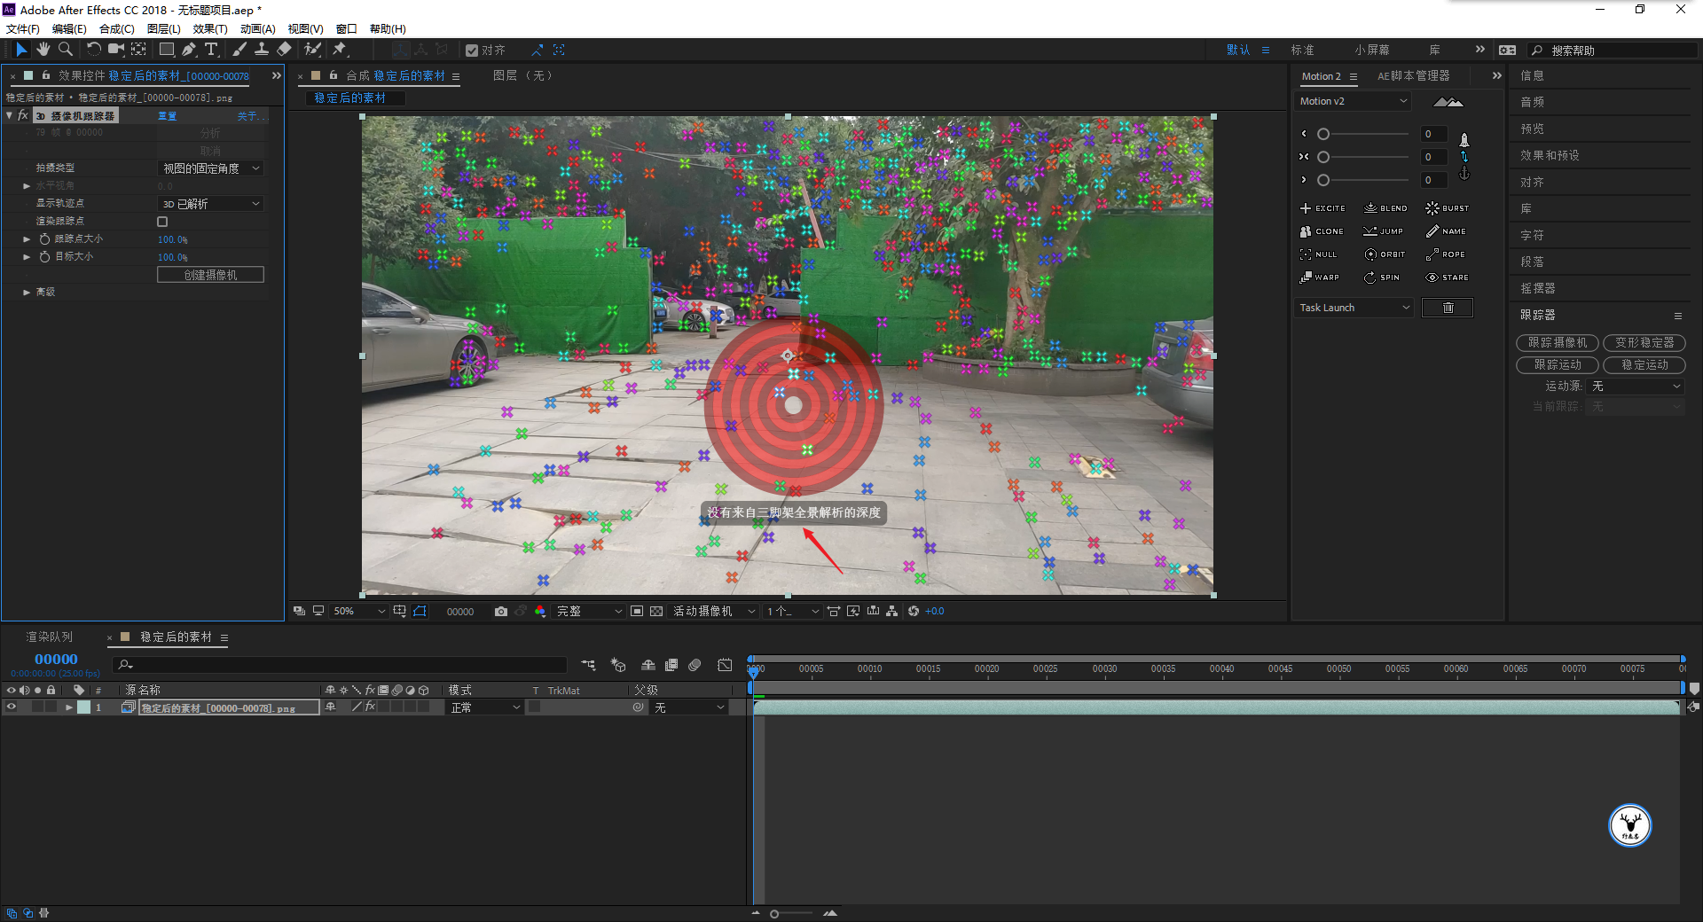
Task: Click the 变形稳定器 button
Action: pos(1644,342)
